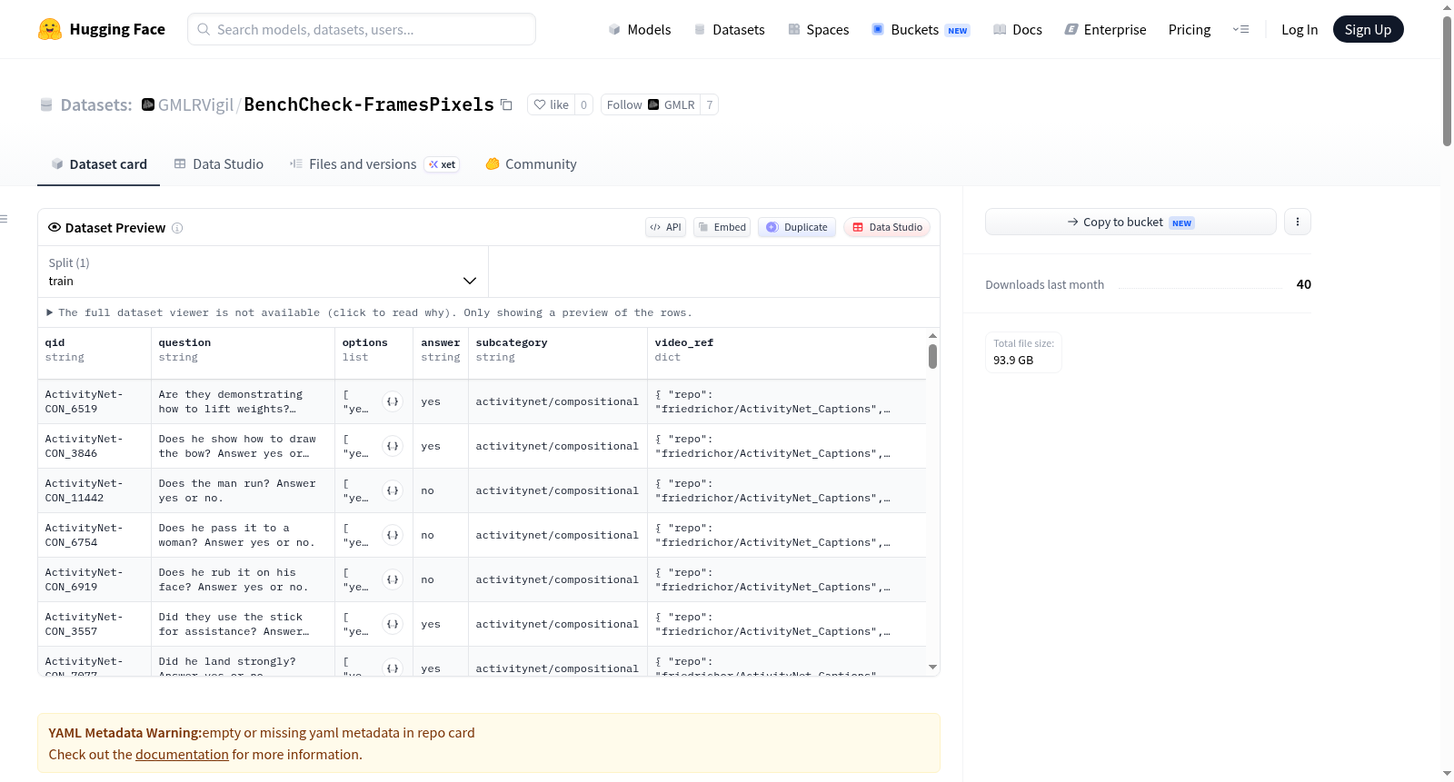Viewport: 1454px width, 782px height.
Task: Focus the search models and datasets field
Action: click(362, 29)
